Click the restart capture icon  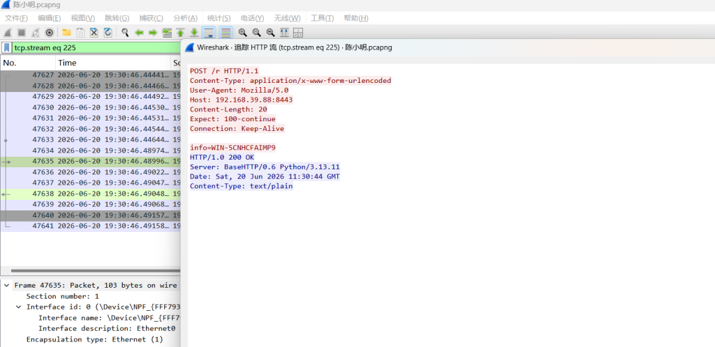pyautogui.click(x=35, y=33)
